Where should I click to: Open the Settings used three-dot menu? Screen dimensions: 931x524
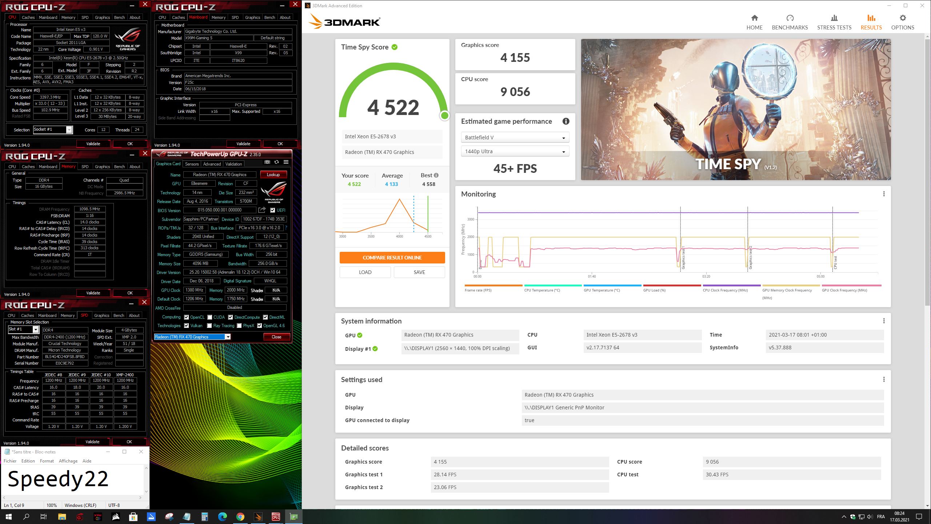884,380
